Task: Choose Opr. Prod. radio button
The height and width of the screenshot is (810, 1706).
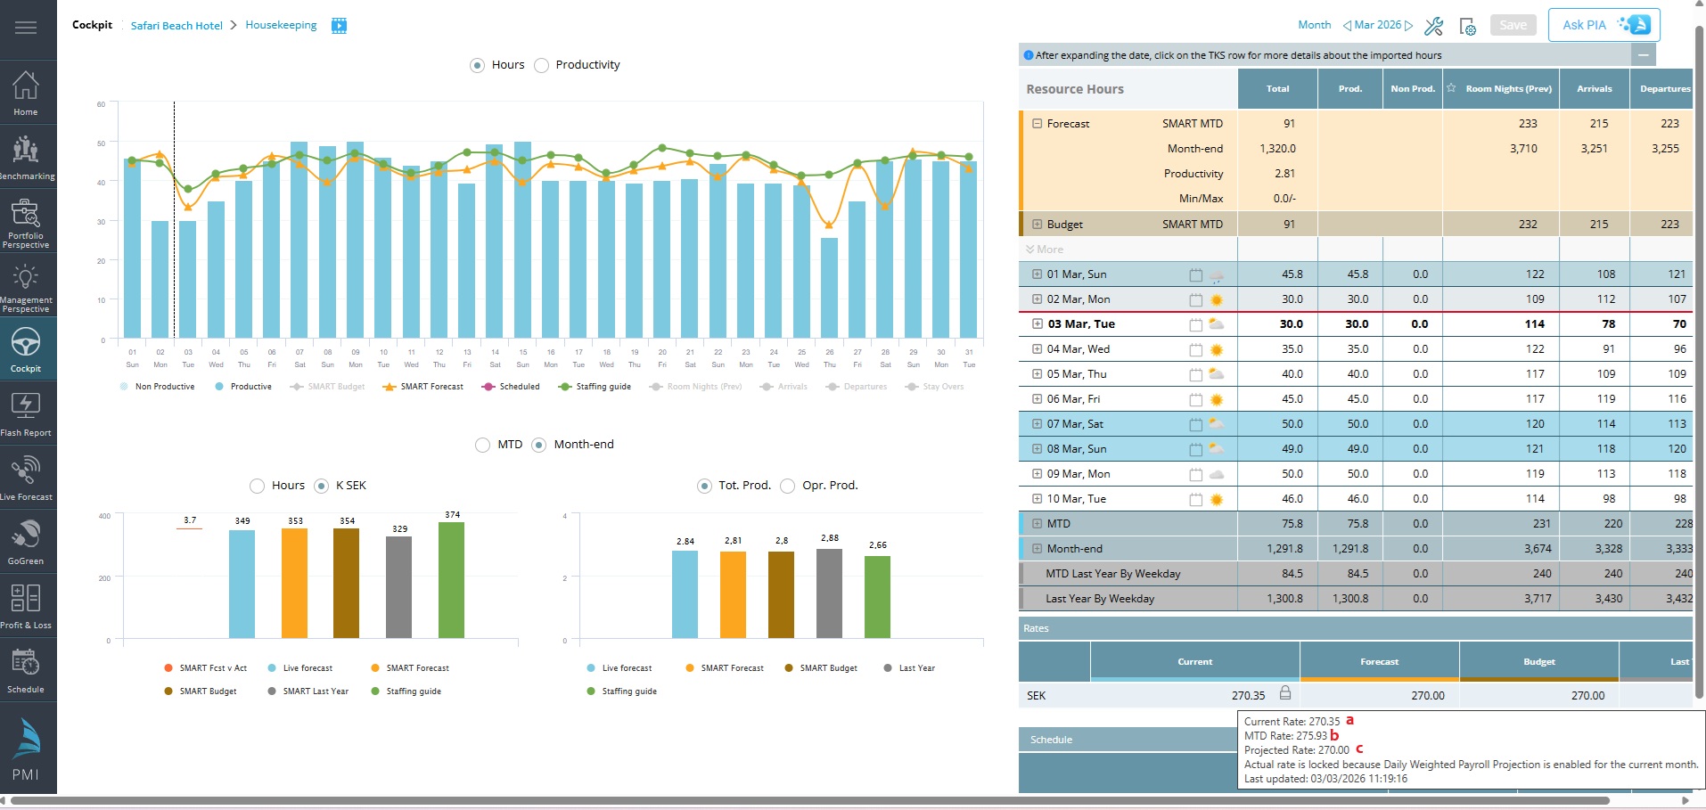Action: coord(787,486)
